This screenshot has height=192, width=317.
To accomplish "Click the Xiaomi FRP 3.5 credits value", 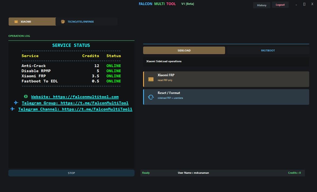I will click(x=95, y=76).
